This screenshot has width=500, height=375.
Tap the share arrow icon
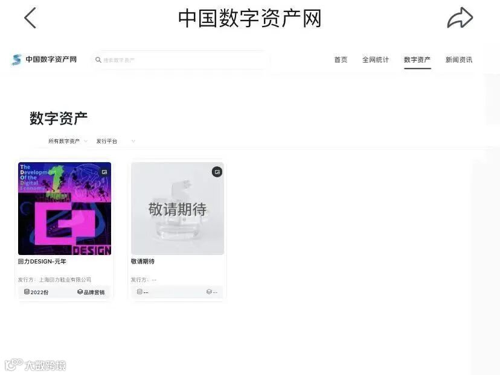click(460, 18)
